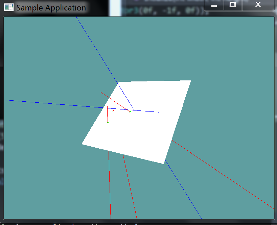The image size is (277, 225).
Task: Maximize the Sample Application window
Action: point(233,5)
